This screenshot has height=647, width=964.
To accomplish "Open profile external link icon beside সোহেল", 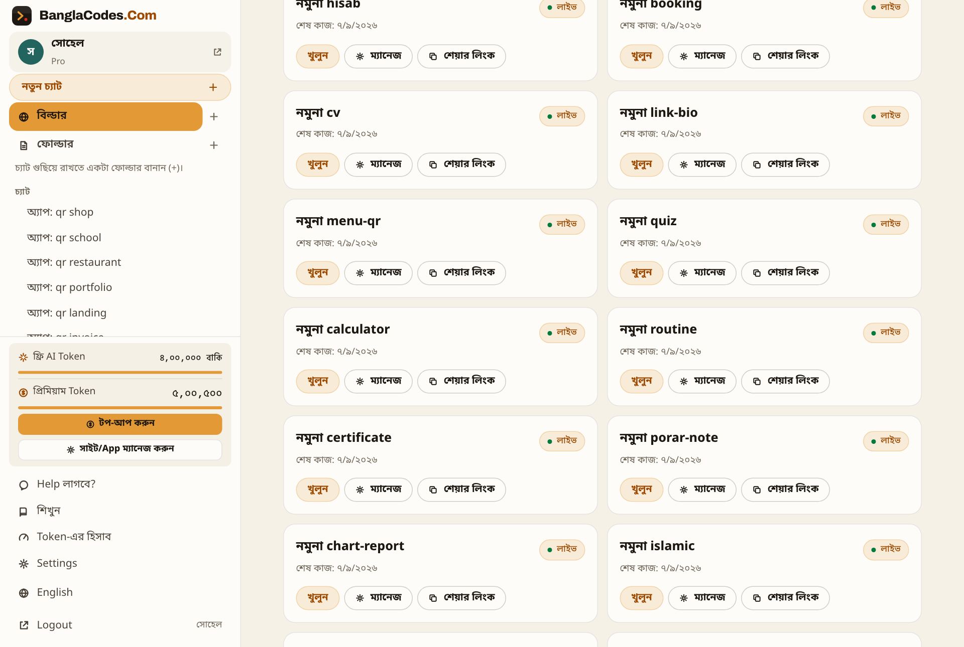I will (x=217, y=52).
